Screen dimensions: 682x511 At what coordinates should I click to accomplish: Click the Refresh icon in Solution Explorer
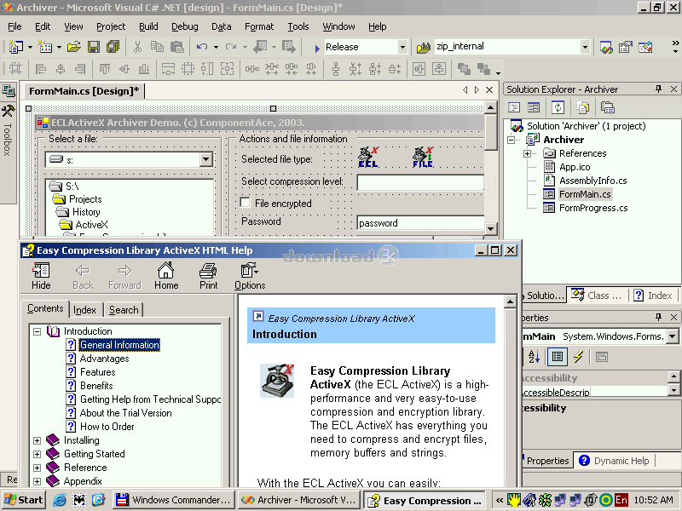(x=558, y=107)
